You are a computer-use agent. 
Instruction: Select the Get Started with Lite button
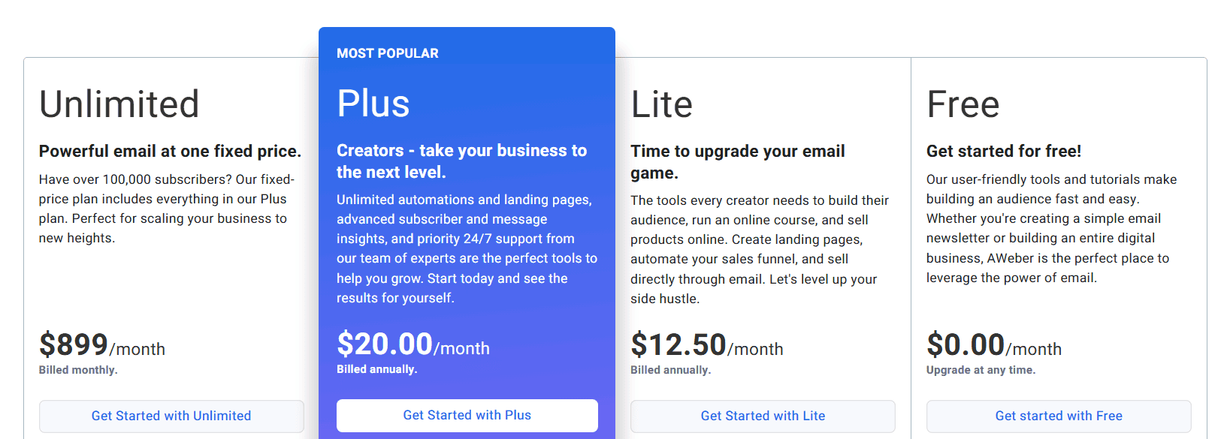[763, 416]
